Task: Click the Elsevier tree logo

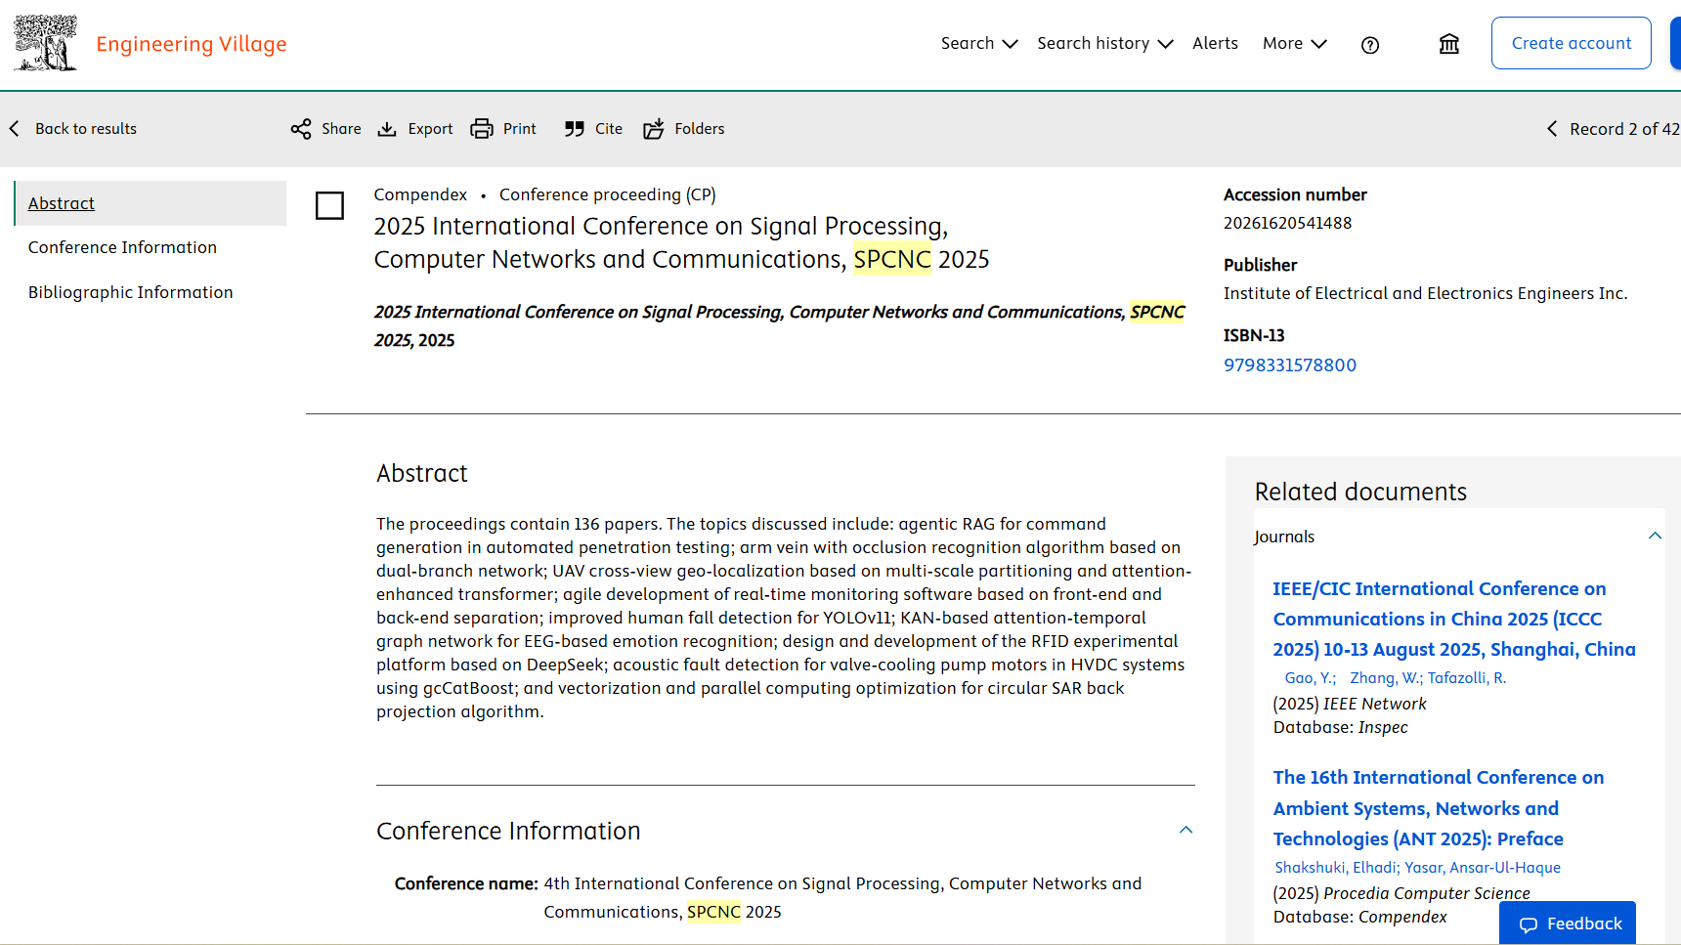Action: coord(46,43)
